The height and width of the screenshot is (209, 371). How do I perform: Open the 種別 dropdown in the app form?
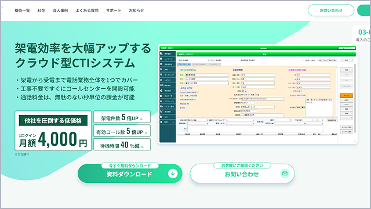283,120
